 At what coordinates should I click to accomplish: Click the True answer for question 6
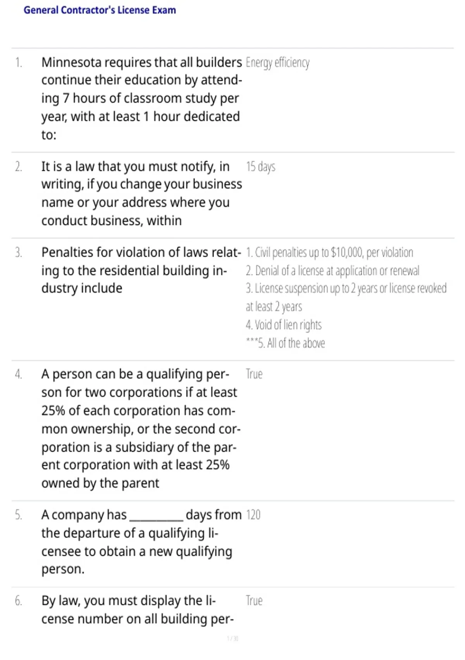pyautogui.click(x=254, y=601)
